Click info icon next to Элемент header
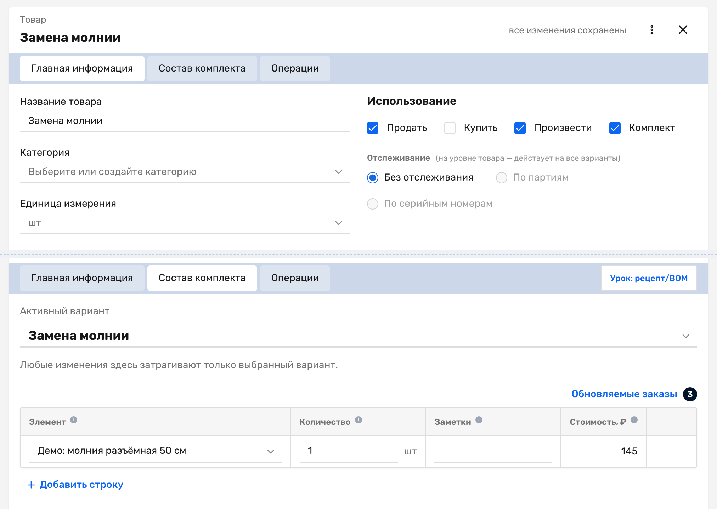 [x=74, y=420]
